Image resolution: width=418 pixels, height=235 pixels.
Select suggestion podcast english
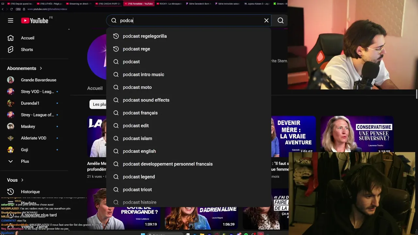[189, 151]
